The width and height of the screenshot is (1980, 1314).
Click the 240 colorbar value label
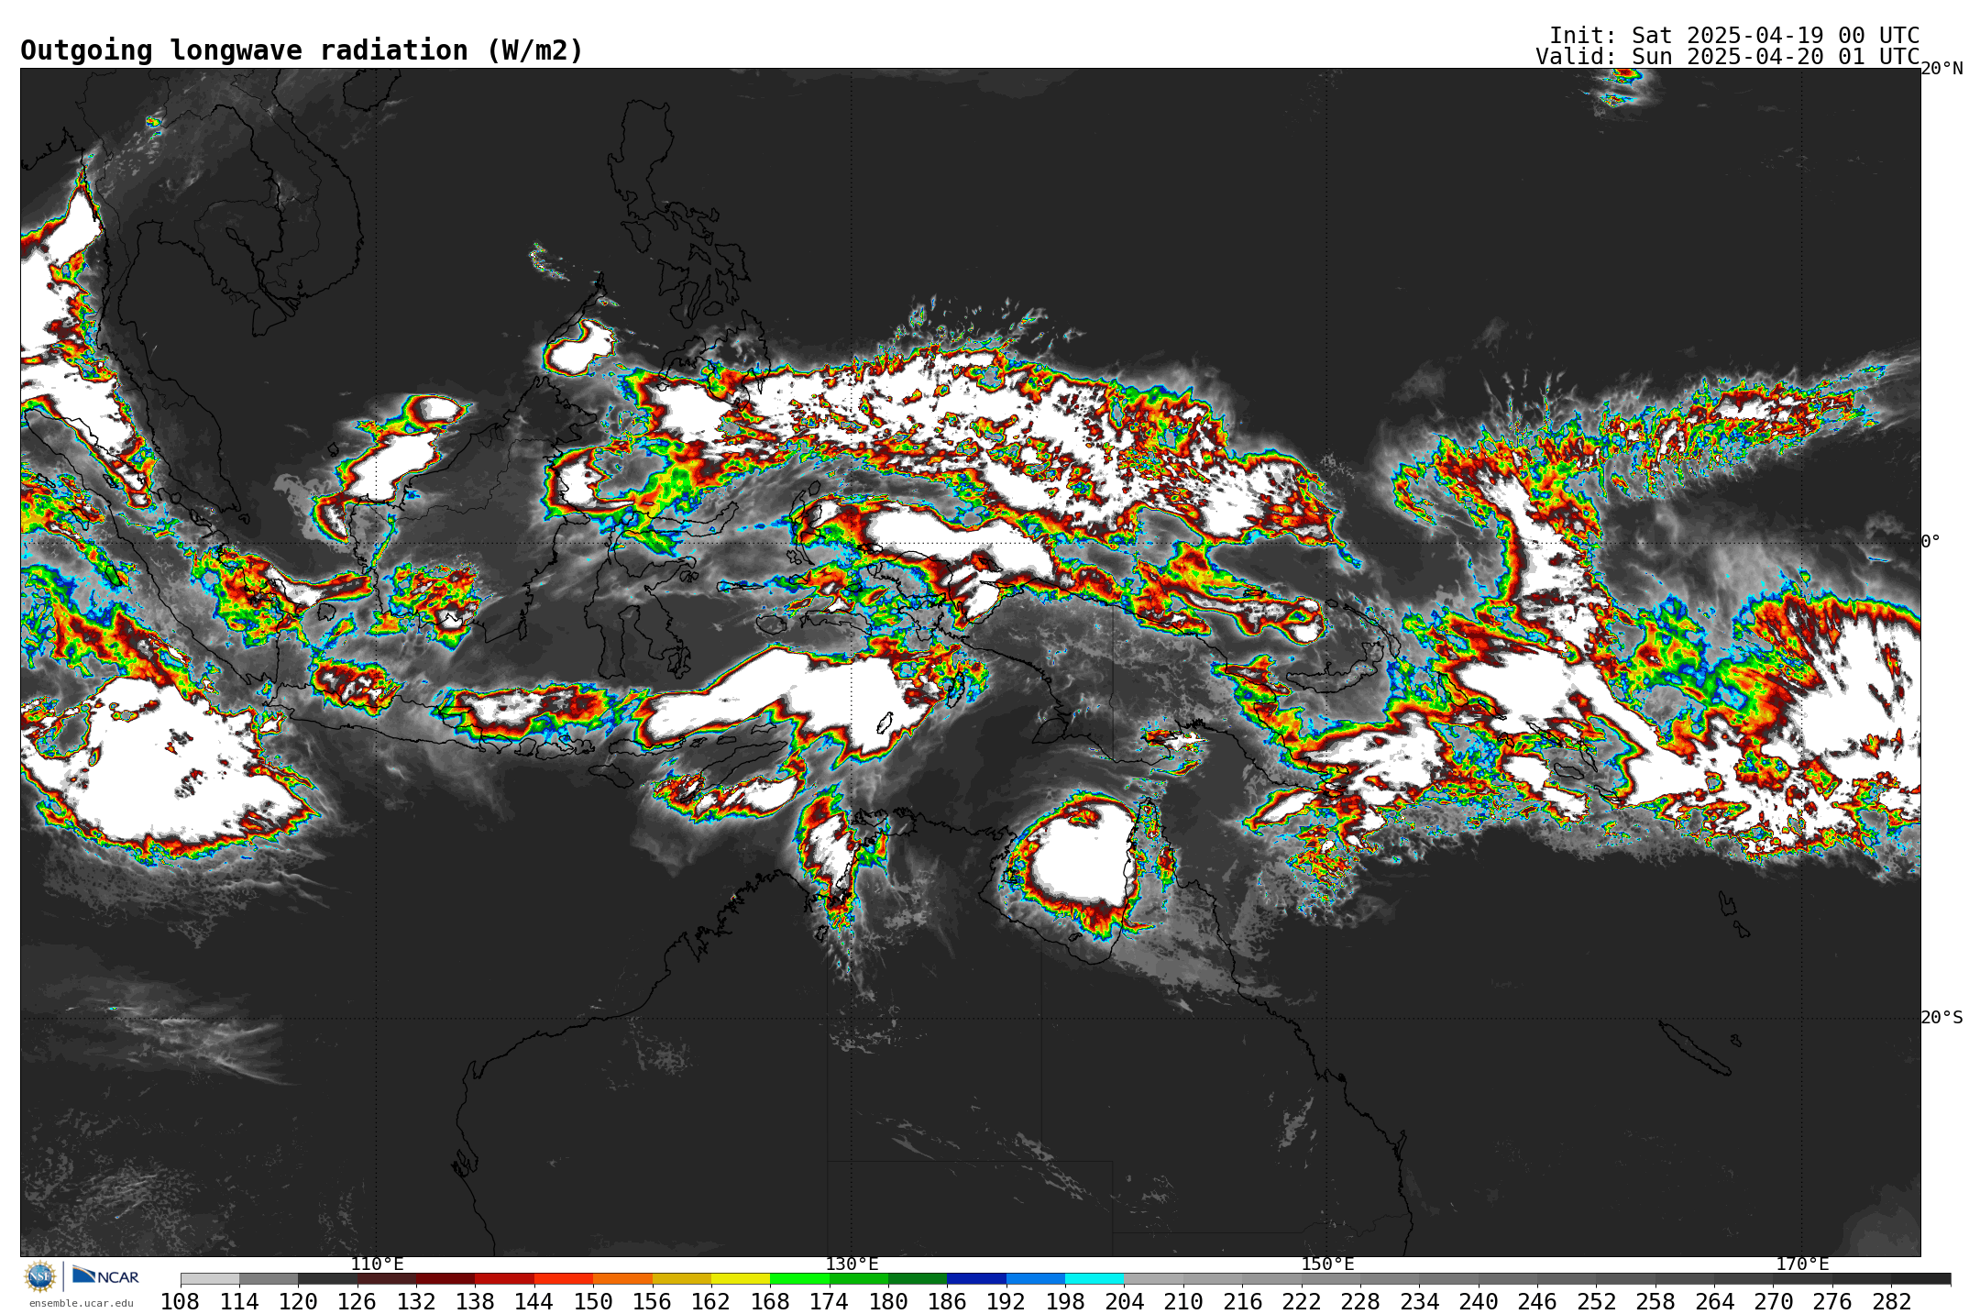click(1478, 1301)
